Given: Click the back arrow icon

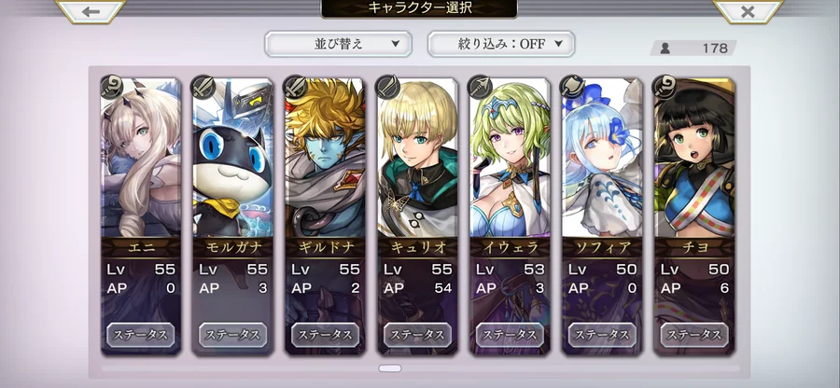Looking at the screenshot, I should 91,11.
